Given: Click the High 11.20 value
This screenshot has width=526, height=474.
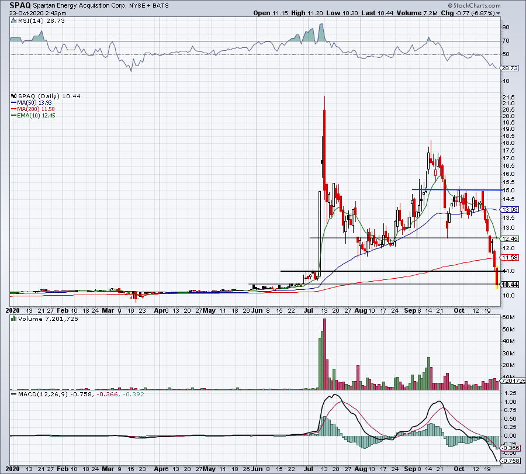Looking at the screenshot, I should pos(307,13).
